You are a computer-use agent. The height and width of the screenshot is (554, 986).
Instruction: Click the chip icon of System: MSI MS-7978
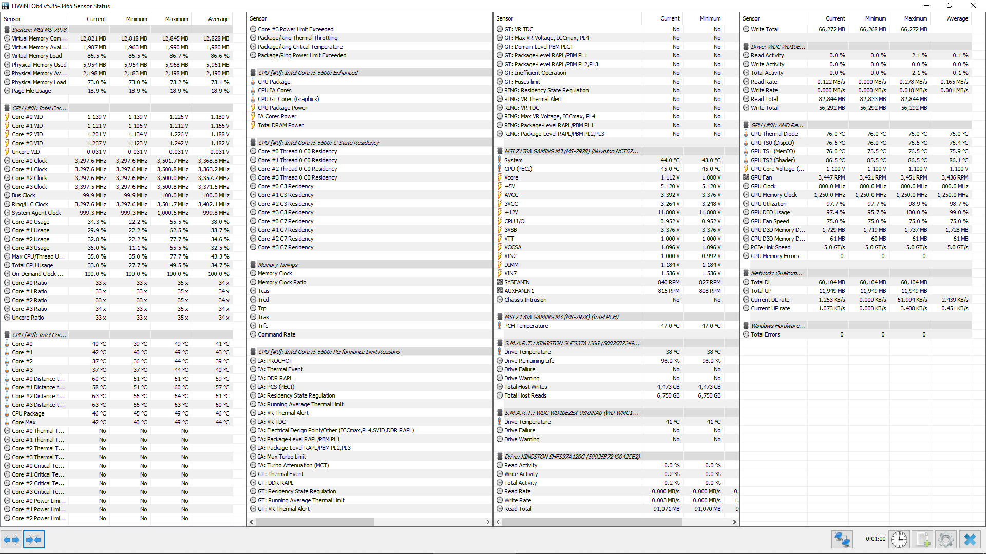tap(7, 30)
